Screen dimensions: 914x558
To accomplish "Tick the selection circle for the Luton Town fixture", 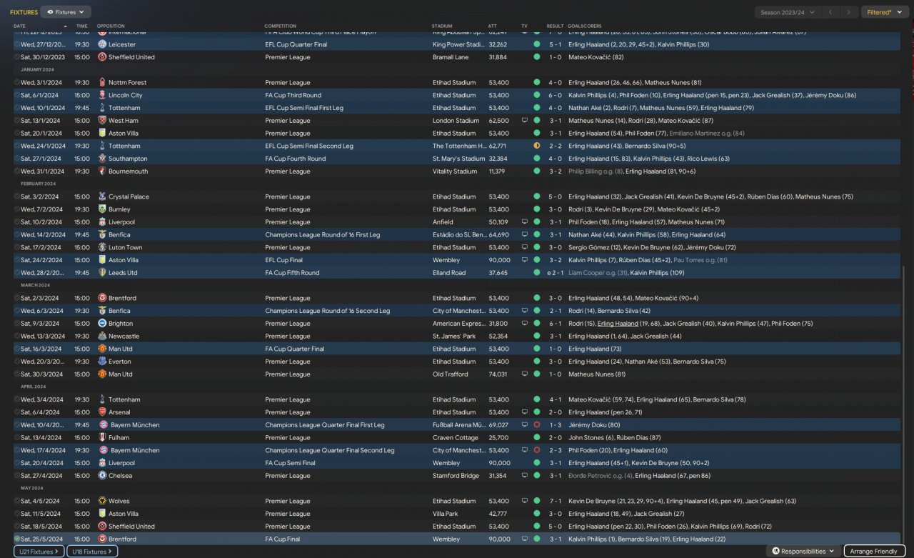I will point(17,247).
